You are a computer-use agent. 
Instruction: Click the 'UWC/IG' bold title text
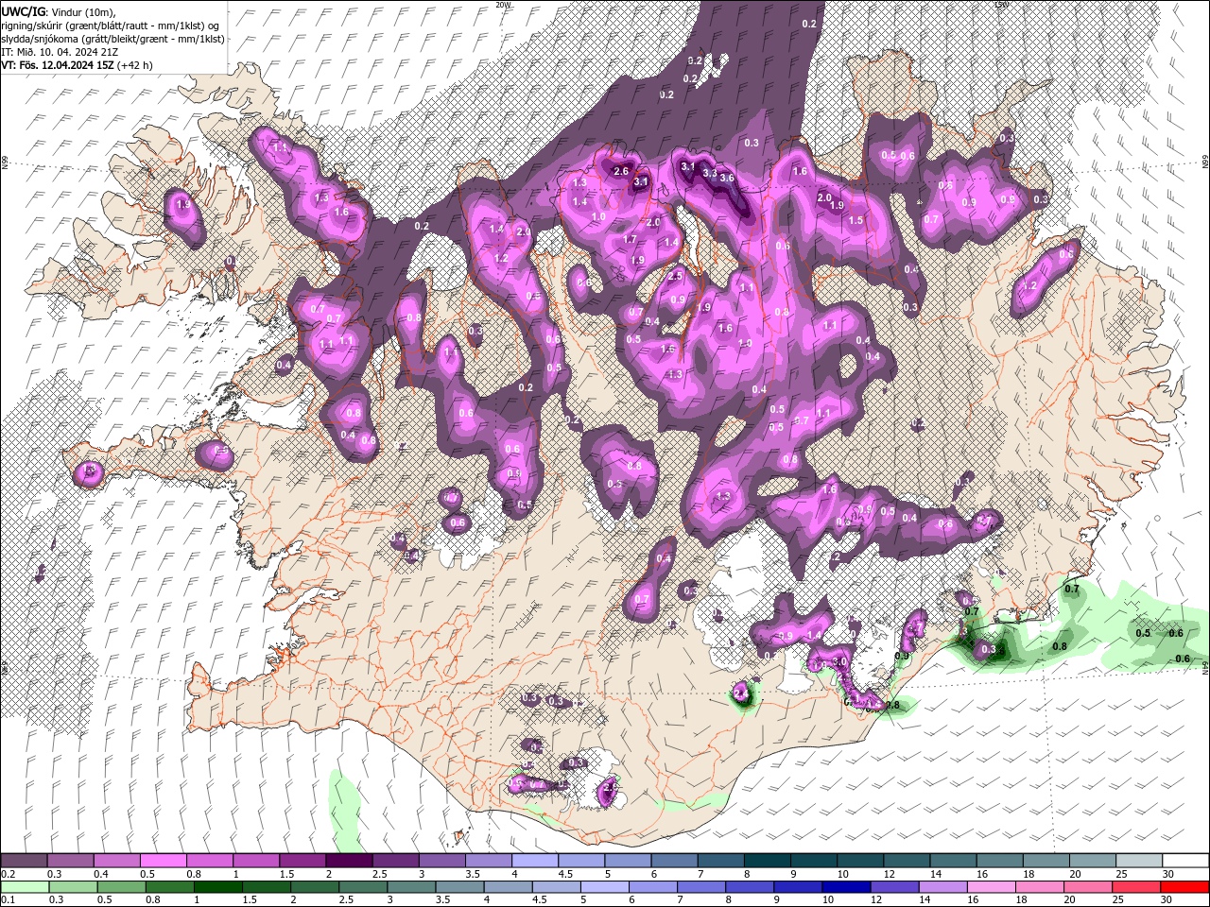24,10
